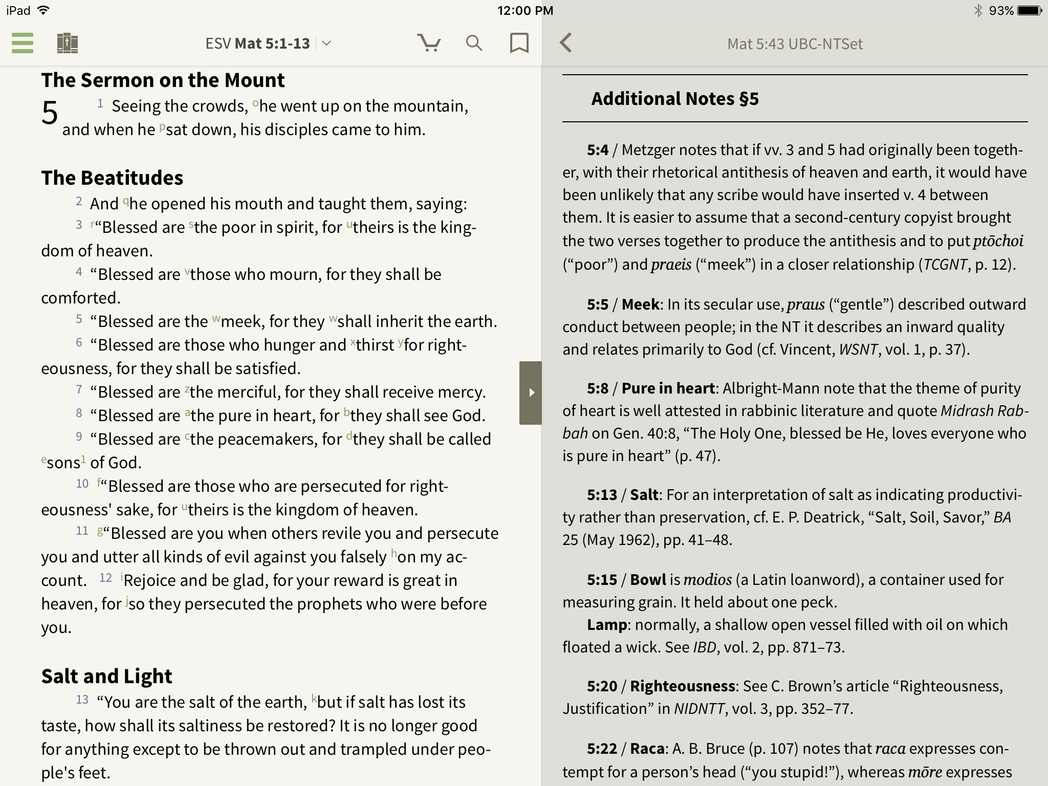Screen dimensions: 1048x786
Task: Tap the TCGNT abbreviation
Action: click(946, 265)
